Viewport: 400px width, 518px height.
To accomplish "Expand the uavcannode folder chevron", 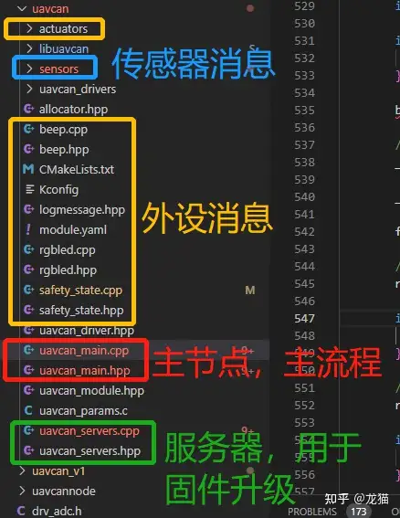I will [22, 491].
